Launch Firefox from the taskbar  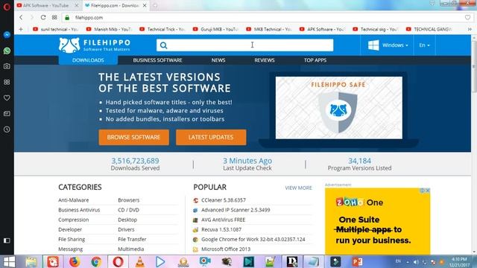pyautogui.click(x=75, y=261)
